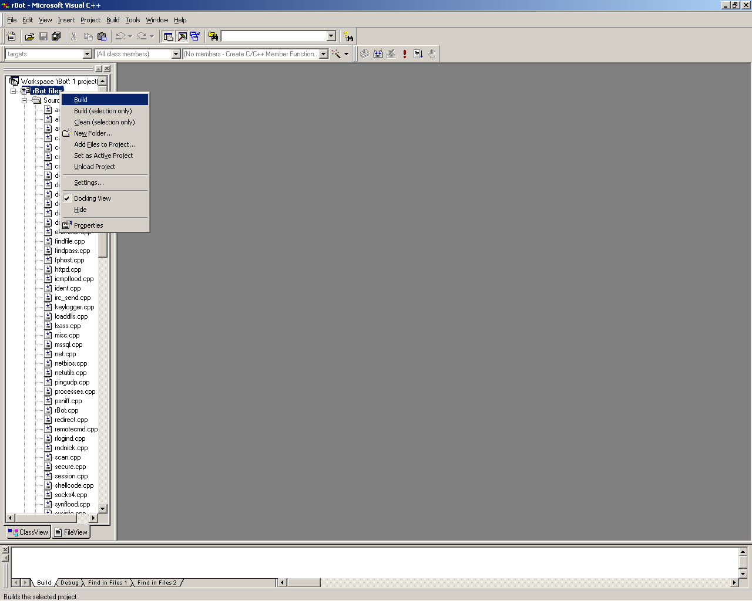This screenshot has height=601, width=752.
Task: Choose Build from the context menu
Action: pyautogui.click(x=105, y=100)
